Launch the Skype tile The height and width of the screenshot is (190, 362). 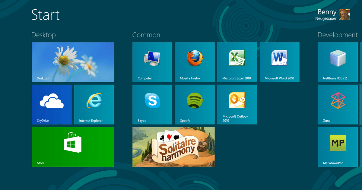coord(152,104)
